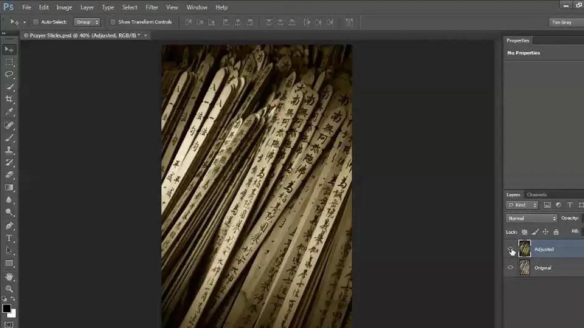Open the Select menu
Viewport: 584px width, 328px height.
tap(130, 7)
